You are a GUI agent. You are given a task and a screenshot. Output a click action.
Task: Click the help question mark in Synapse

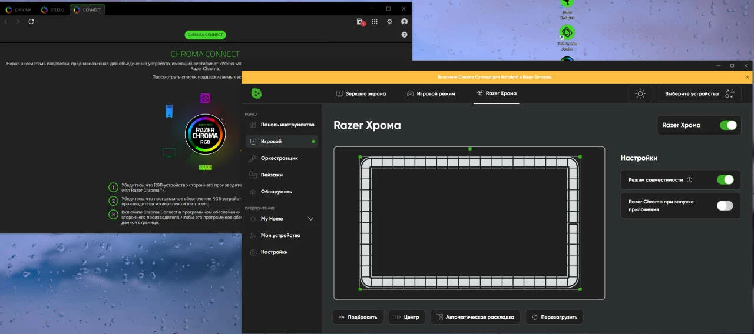pos(404,35)
